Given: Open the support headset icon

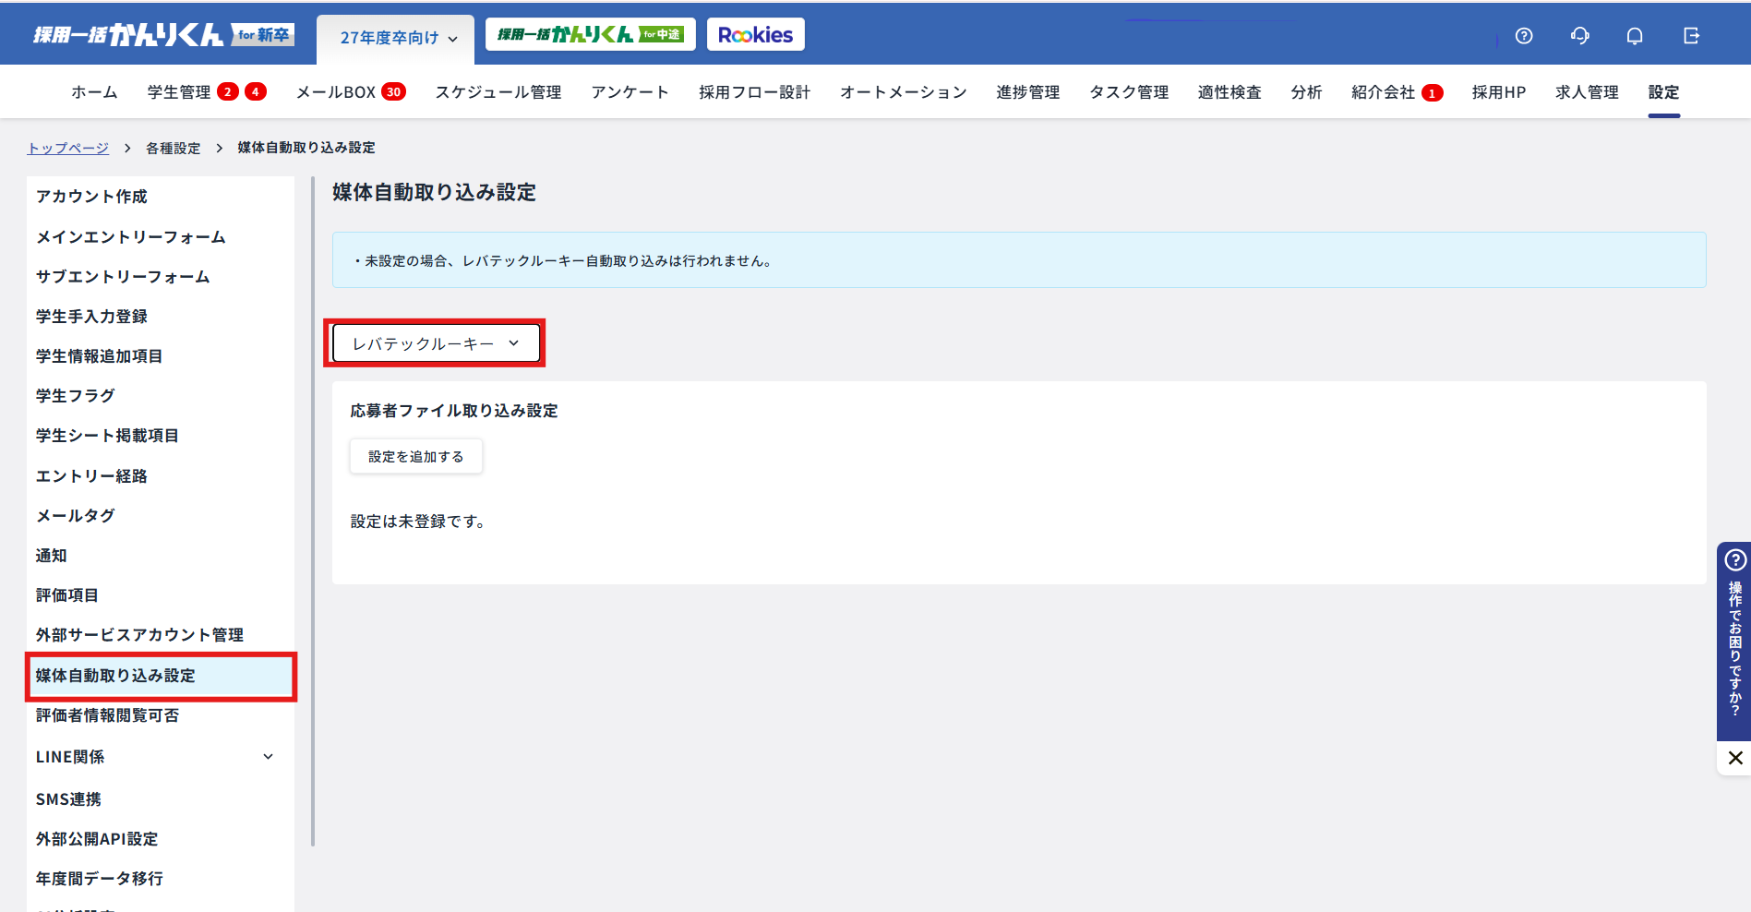Looking at the screenshot, I should [1579, 36].
